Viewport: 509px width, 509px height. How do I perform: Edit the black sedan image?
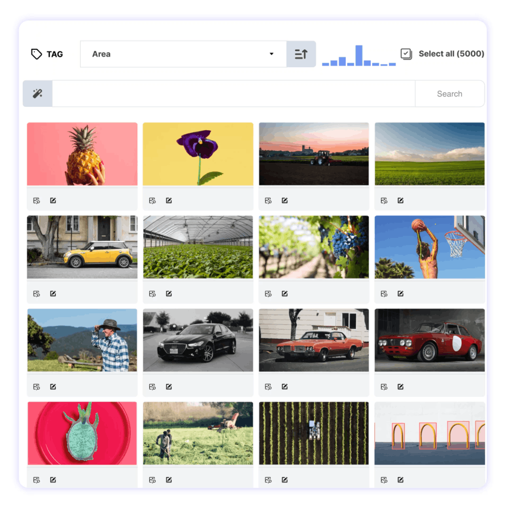pos(169,386)
